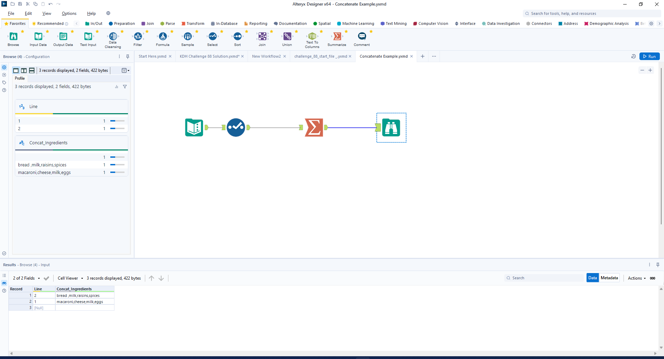Select the Filter tool
Image resolution: width=664 pixels, height=359 pixels.
pyautogui.click(x=138, y=38)
